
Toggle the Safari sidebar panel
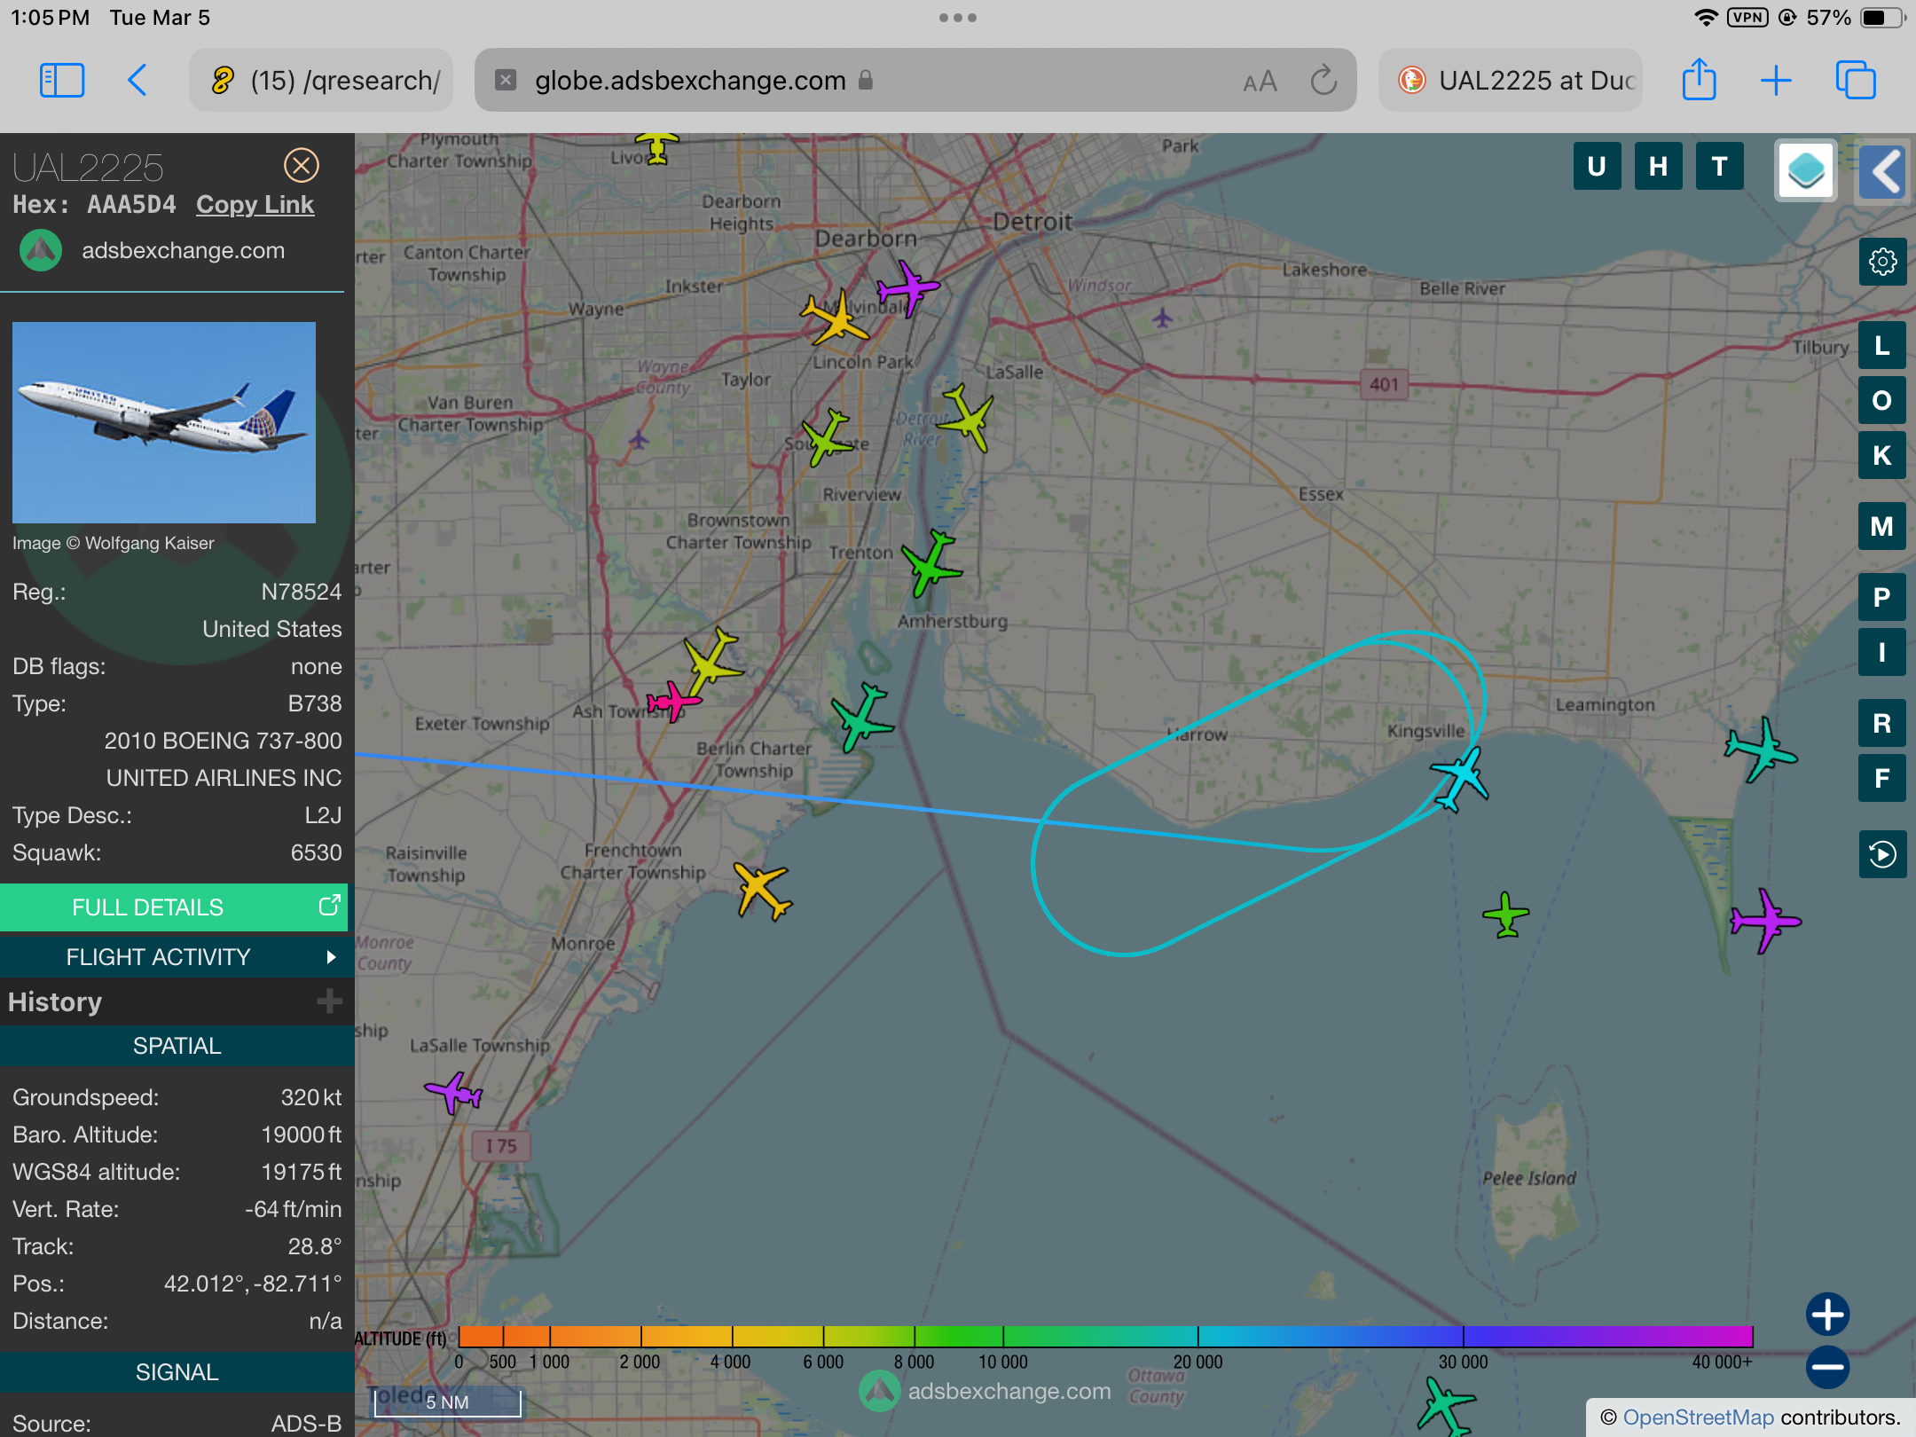point(62,81)
